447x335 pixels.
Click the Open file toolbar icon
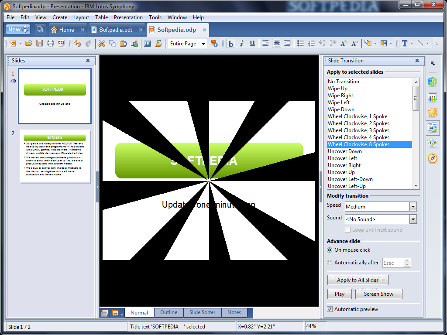28,43
